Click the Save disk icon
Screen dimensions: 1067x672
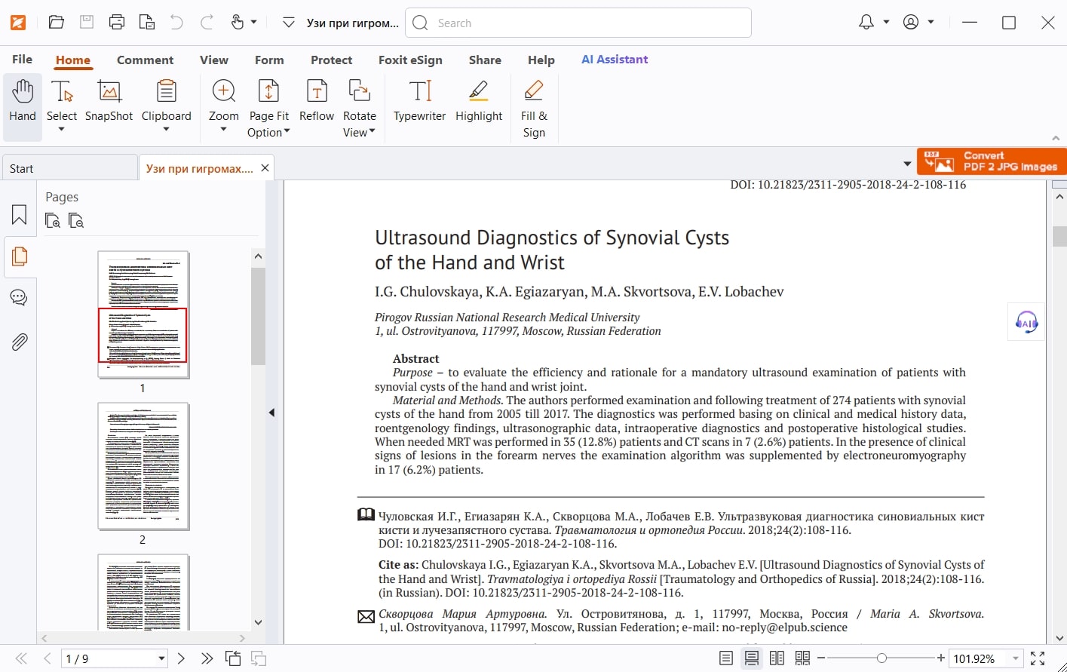click(87, 23)
